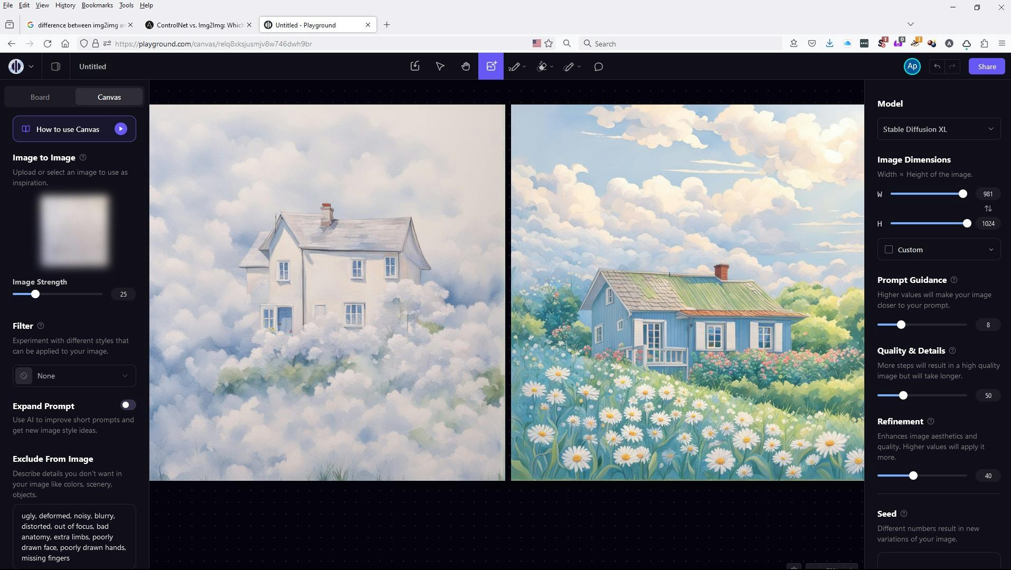Open the Stable Diffusion XL model dropdown

click(939, 129)
